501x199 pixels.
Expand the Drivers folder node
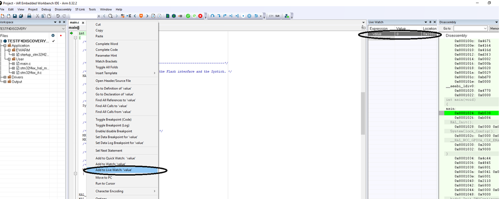pyautogui.click(x=5, y=77)
